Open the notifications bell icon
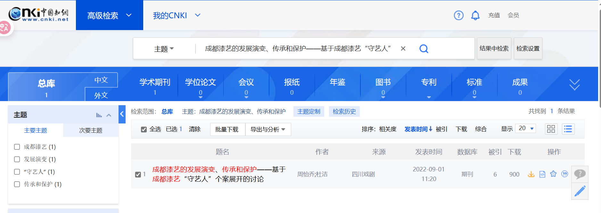The width and height of the screenshot is (601, 213). click(475, 15)
